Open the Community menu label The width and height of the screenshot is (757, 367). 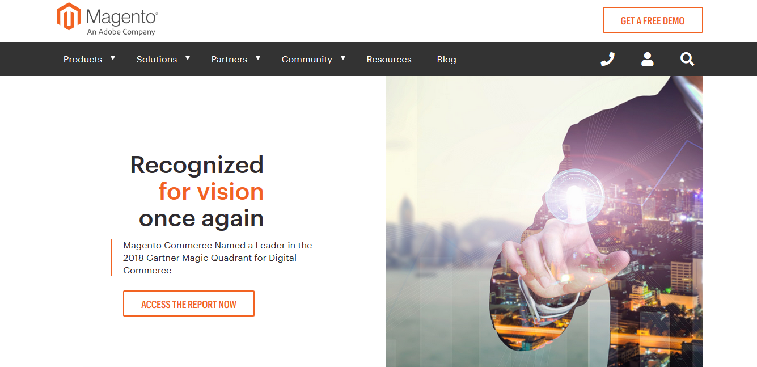pos(307,60)
